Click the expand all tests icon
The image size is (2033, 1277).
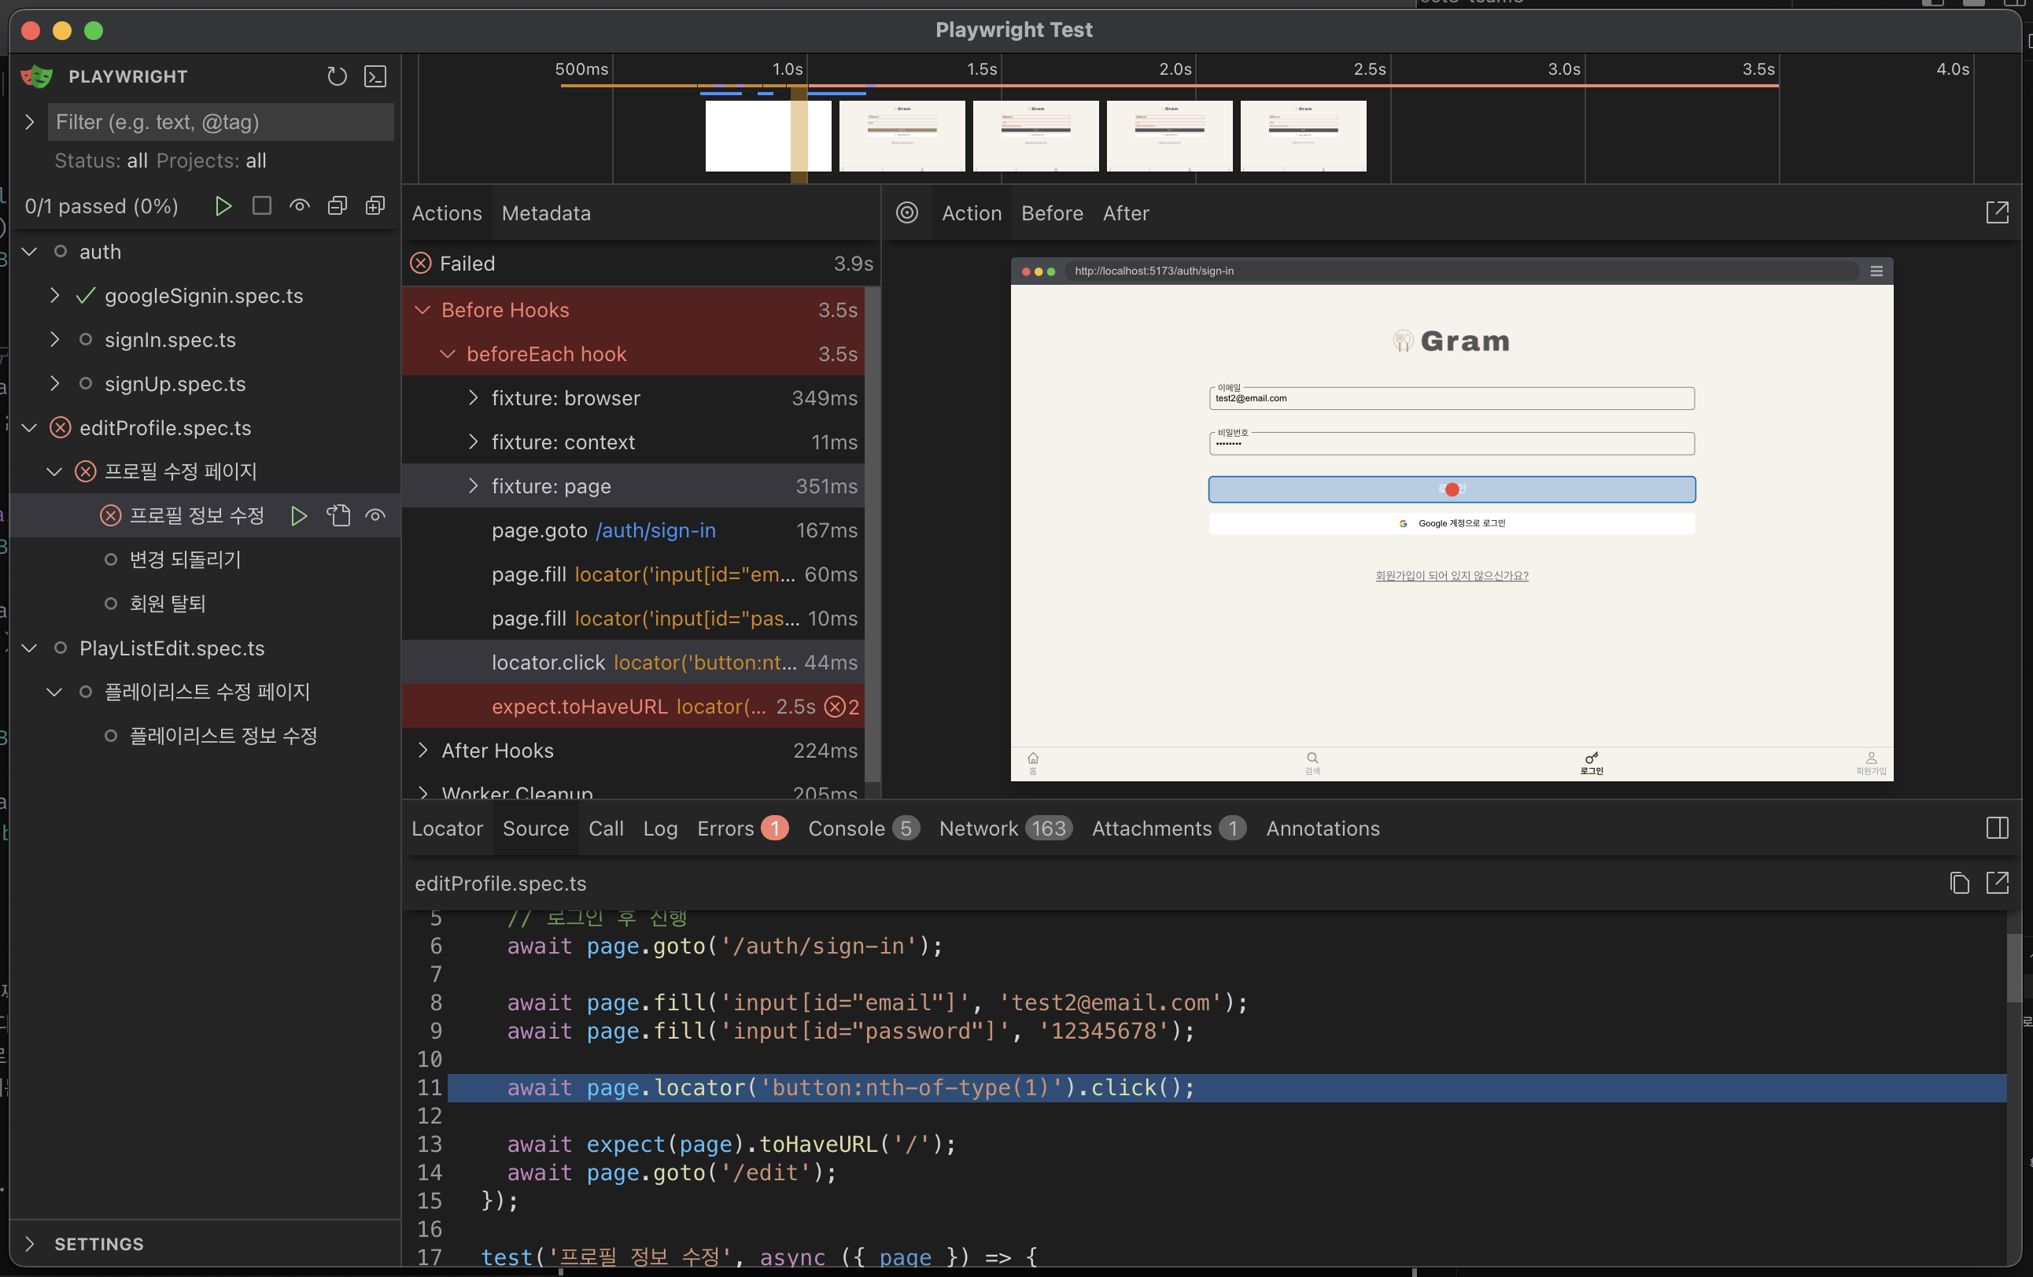tap(374, 206)
